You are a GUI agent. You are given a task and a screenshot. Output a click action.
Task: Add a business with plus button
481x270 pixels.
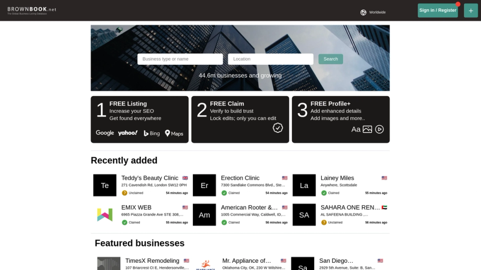coord(470,11)
